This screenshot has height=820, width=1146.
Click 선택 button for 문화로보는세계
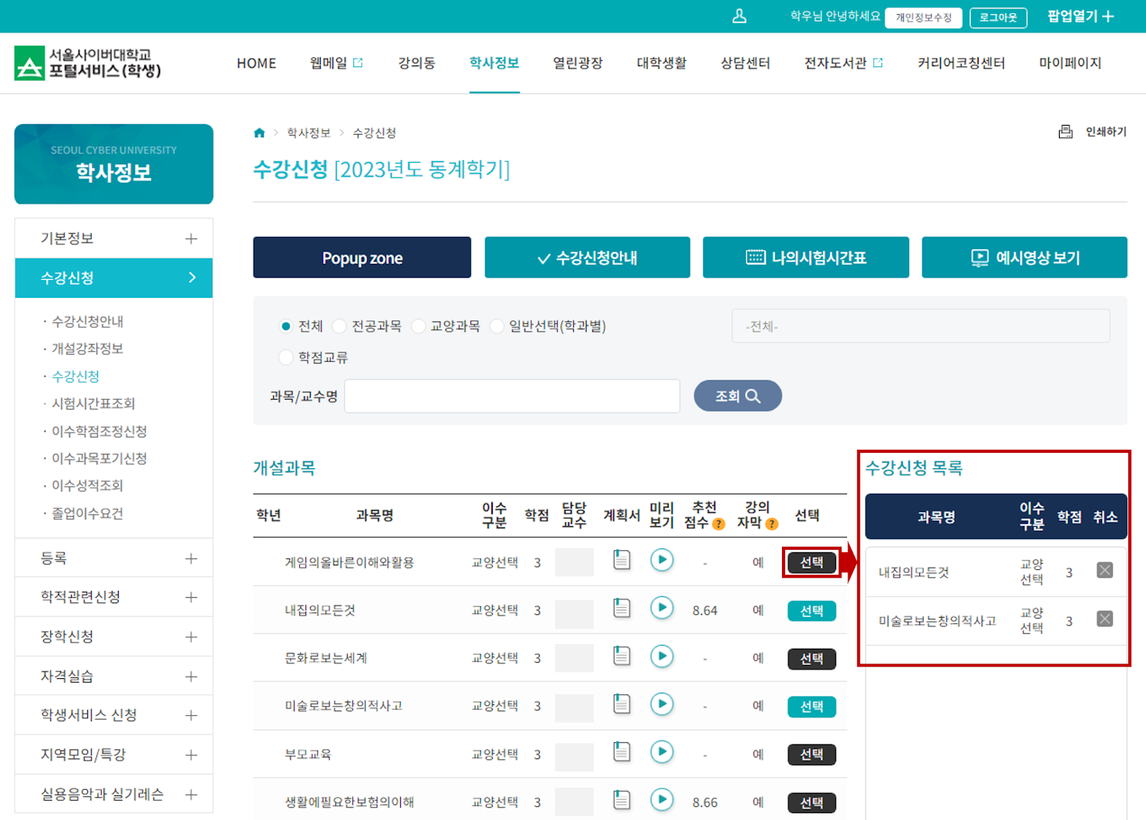pos(811,658)
